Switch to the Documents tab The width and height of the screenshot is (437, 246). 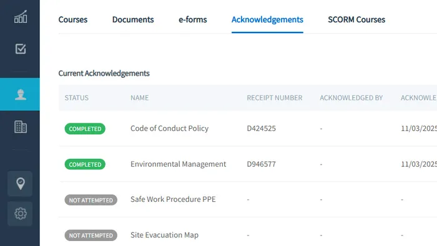click(133, 19)
